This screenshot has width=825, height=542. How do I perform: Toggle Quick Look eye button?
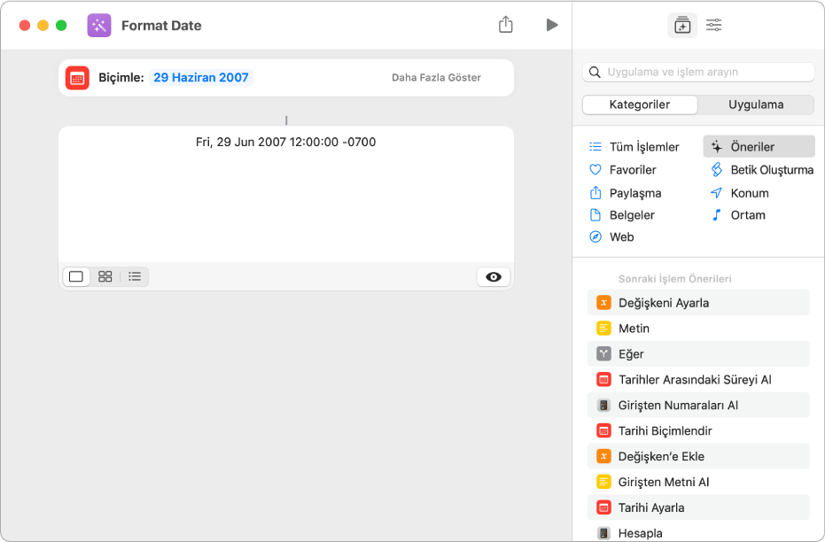click(494, 276)
